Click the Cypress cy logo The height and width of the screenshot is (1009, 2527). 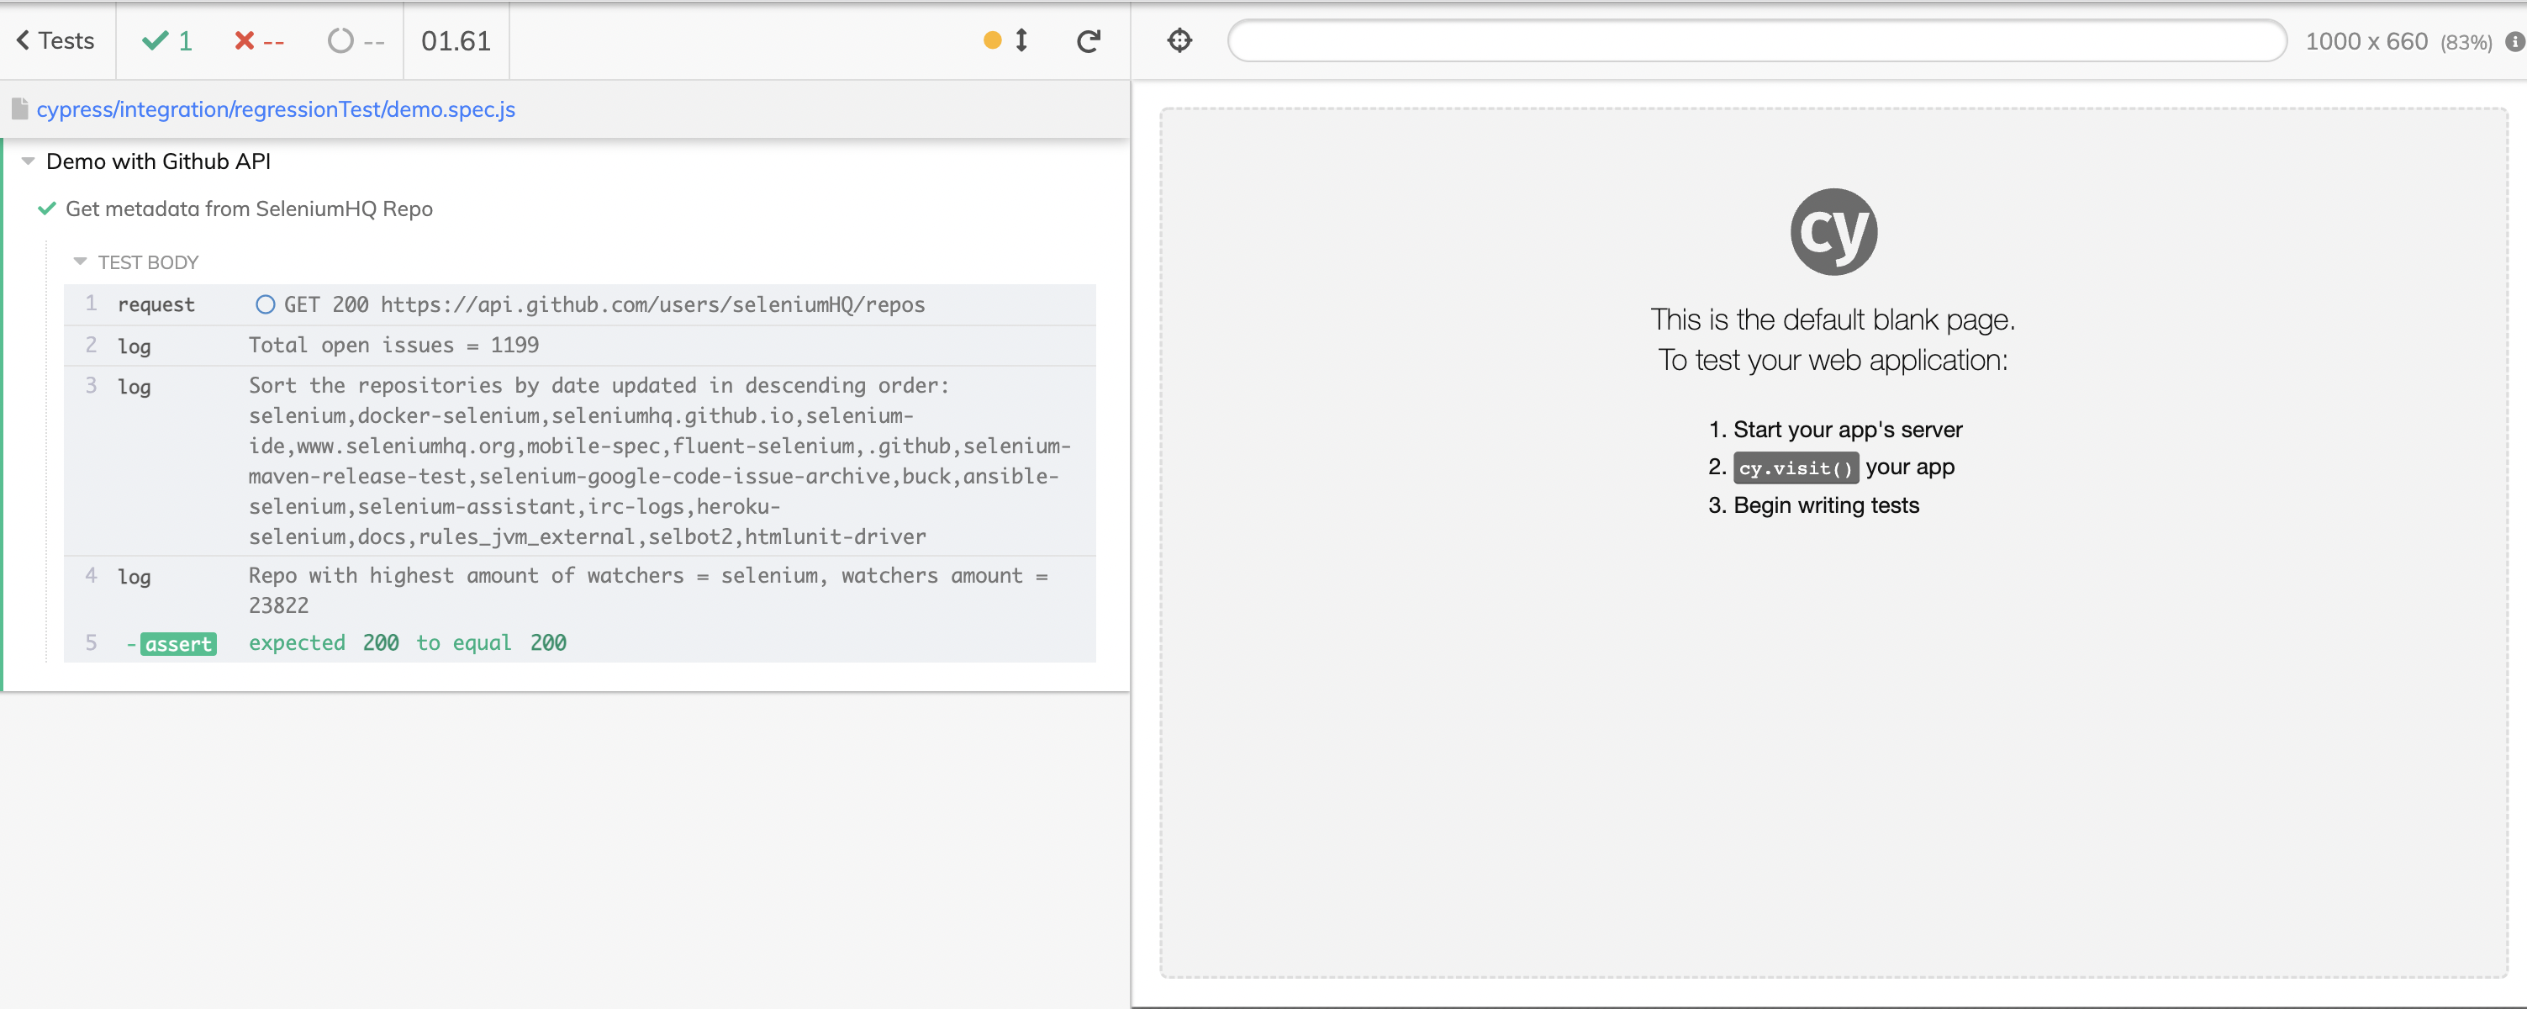click(x=1833, y=231)
